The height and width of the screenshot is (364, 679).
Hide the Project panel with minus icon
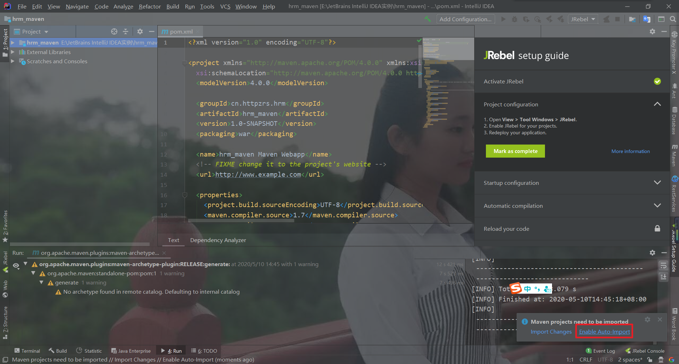point(152,31)
